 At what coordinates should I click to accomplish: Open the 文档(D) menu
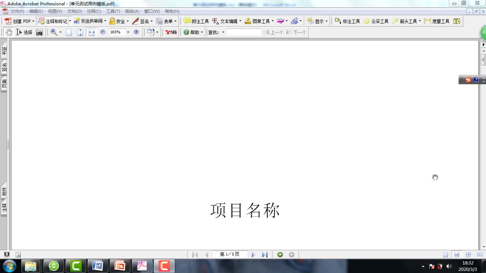(x=74, y=11)
